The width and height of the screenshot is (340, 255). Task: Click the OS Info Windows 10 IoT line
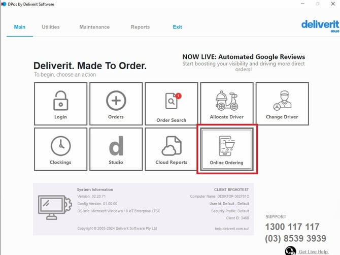tap(119, 211)
